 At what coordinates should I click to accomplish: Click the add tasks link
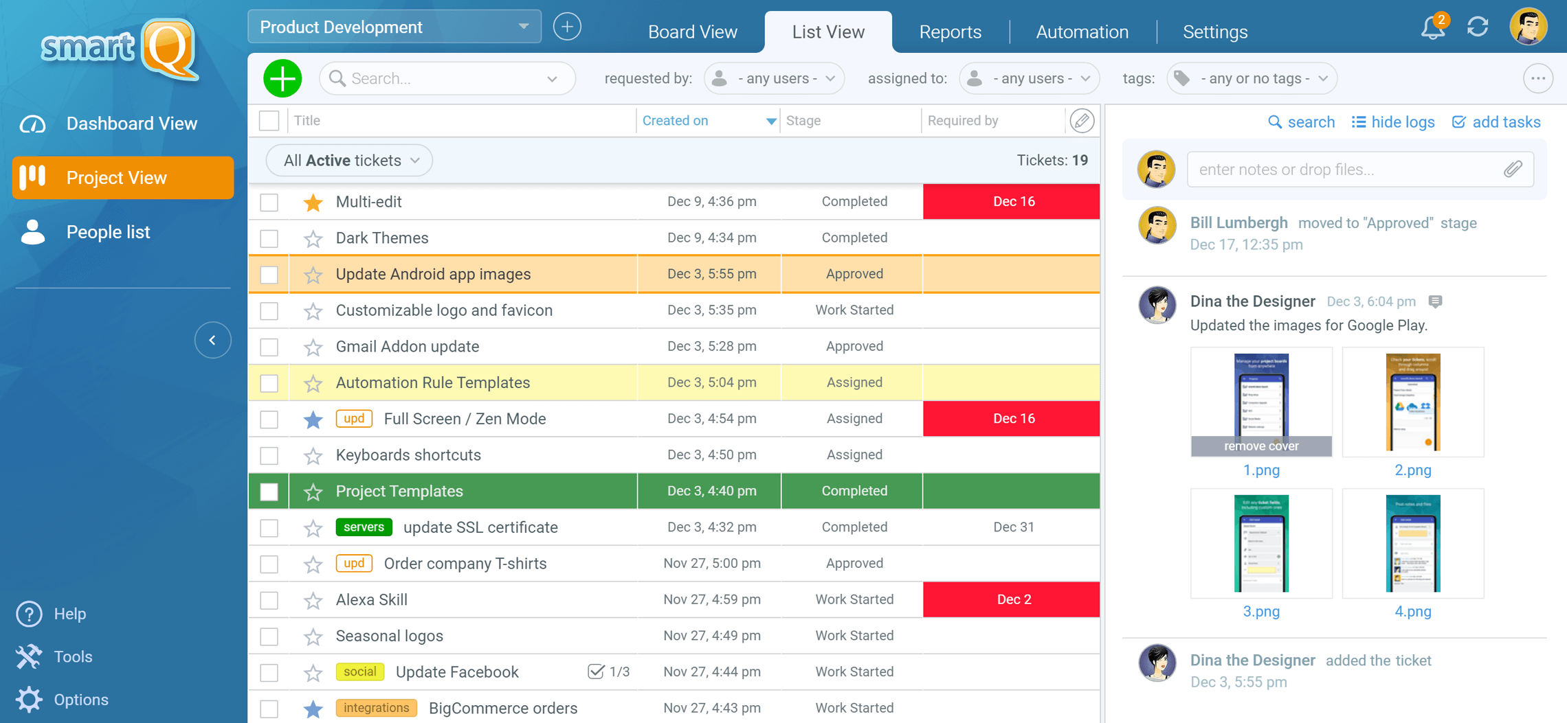[x=1496, y=122]
